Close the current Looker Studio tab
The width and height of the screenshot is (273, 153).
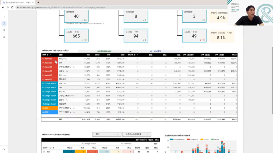click(x=33, y=2)
